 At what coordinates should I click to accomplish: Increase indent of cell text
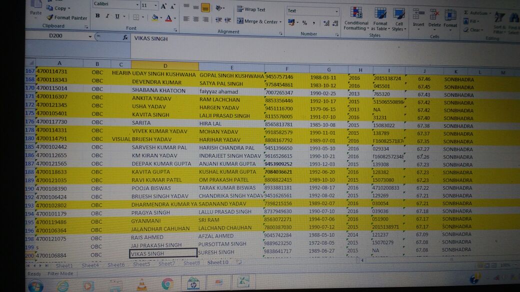[227, 20]
